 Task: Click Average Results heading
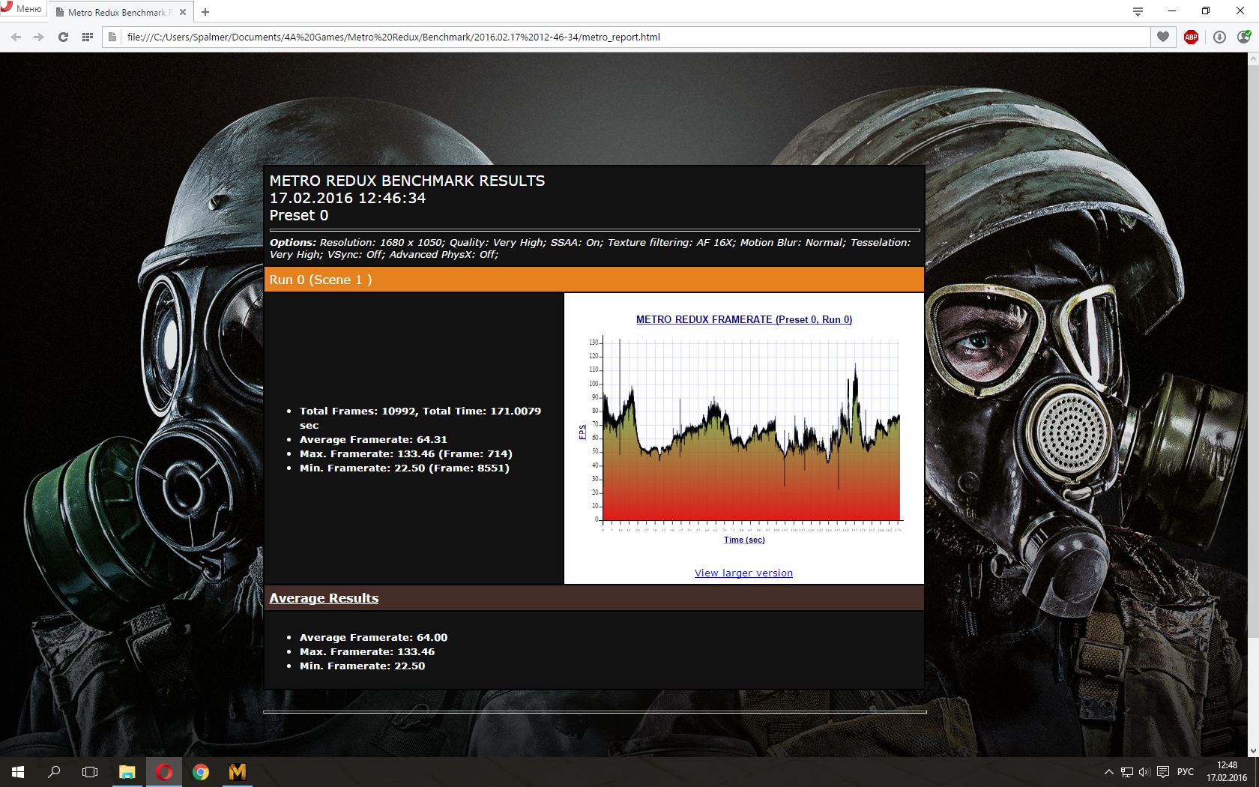click(x=324, y=598)
